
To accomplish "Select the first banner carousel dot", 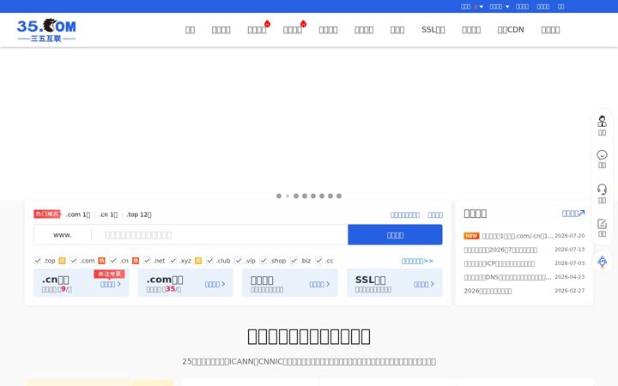I will (279, 196).
